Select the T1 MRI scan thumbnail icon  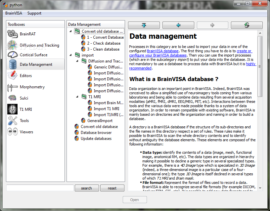pos(12,109)
